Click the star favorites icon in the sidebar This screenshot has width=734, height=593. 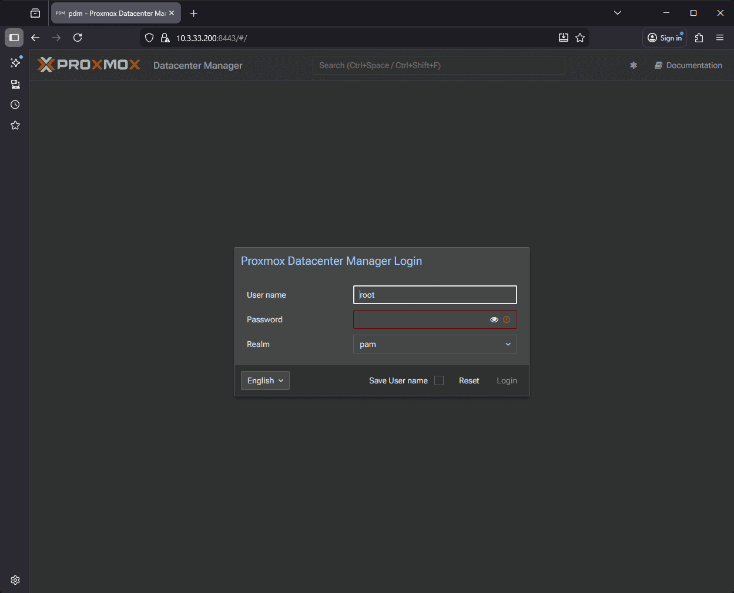[x=15, y=125]
